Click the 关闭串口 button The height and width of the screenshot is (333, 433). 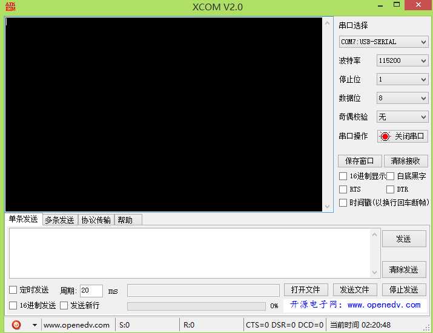[403, 136]
